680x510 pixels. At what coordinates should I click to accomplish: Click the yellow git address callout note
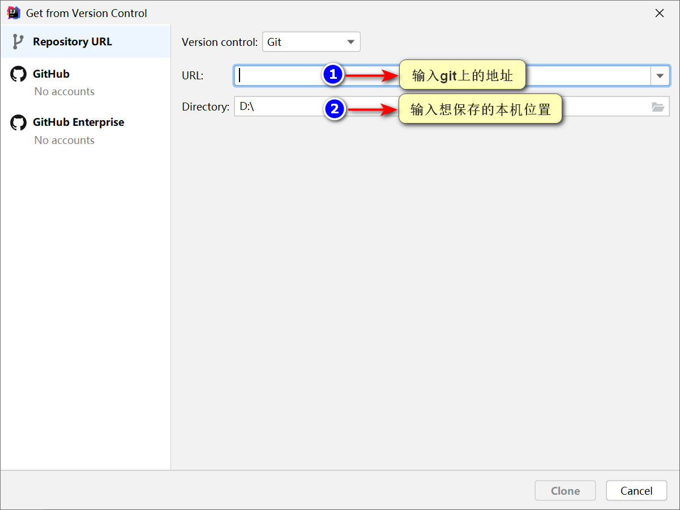(463, 75)
